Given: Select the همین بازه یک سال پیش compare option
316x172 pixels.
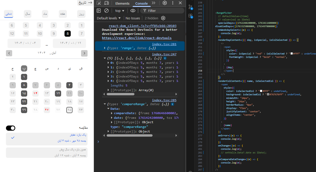Looking at the screenshot, I should point(47,153).
